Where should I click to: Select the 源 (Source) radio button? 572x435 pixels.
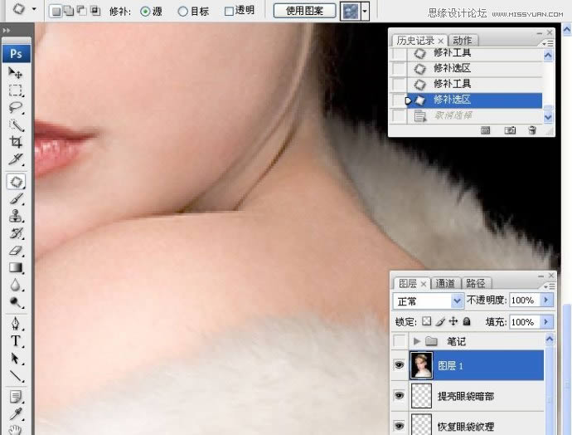click(x=146, y=11)
